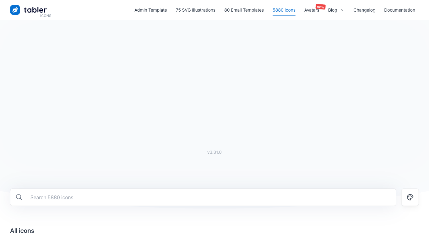Open 80 Email Templates link
The image size is (429, 241).
click(244, 10)
